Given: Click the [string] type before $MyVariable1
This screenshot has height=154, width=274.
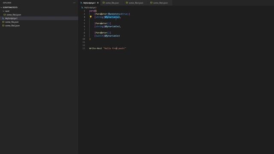Looking at the screenshot, I should [x=99, y=17].
